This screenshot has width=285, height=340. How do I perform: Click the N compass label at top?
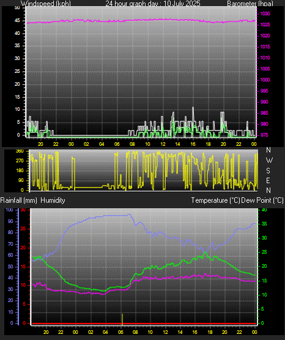click(268, 150)
